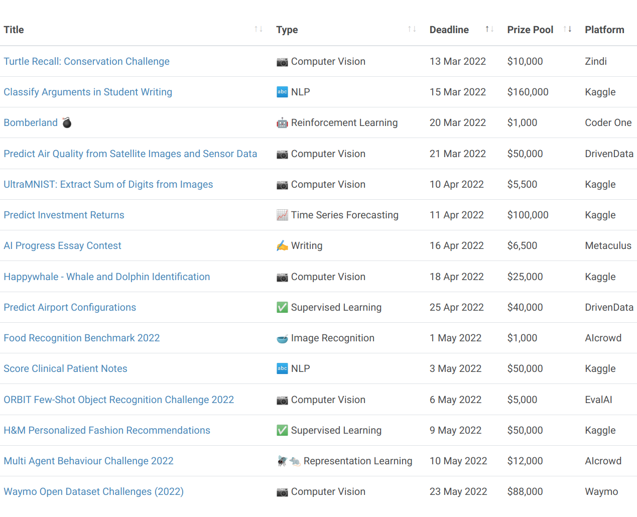Click writing hand icon in Essay Contest row
637x517 pixels.
(282, 246)
